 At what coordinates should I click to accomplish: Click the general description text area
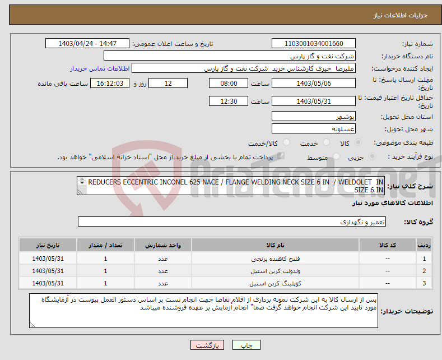click(x=231, y=186)
